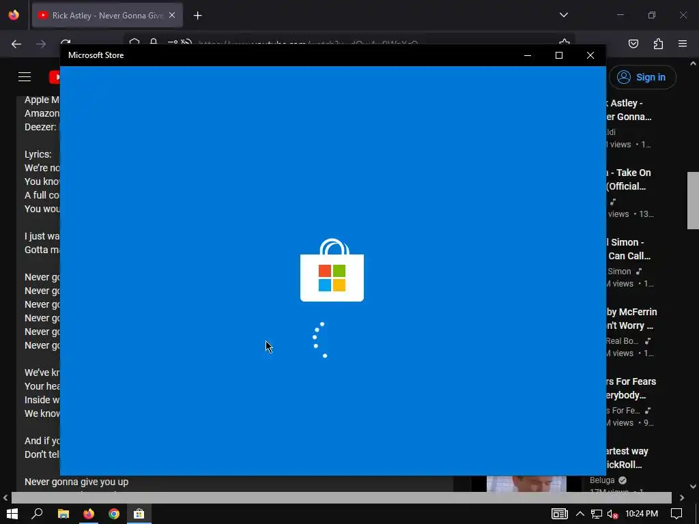Click the YouTube Sign in button
The height and width of the screenshot is (524, 699).
click(642, 77)
